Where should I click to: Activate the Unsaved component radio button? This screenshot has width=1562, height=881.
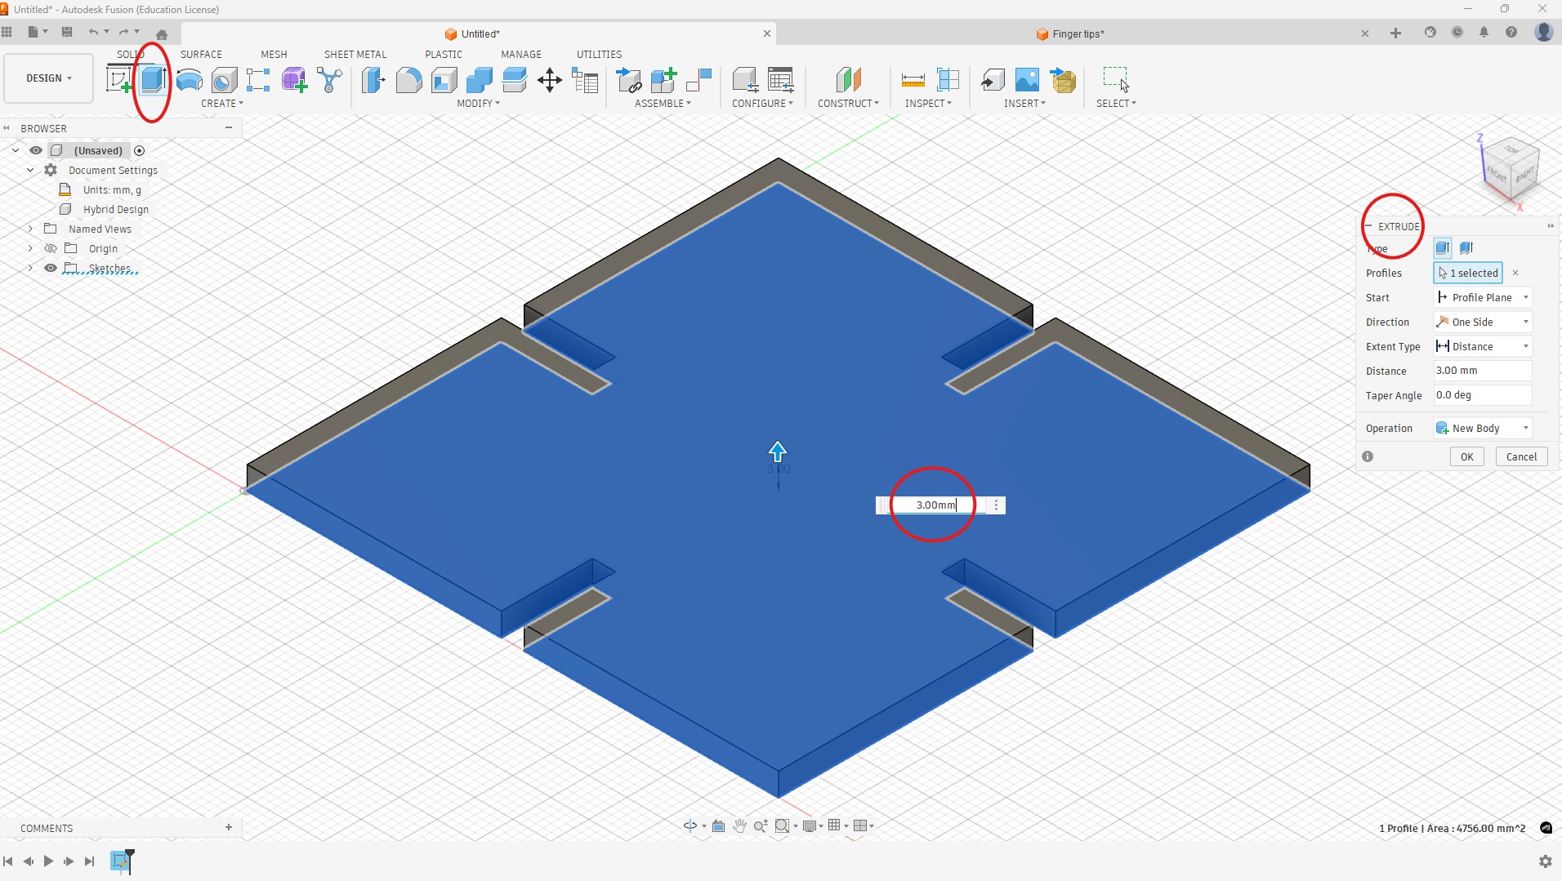(x=140, y=150)
